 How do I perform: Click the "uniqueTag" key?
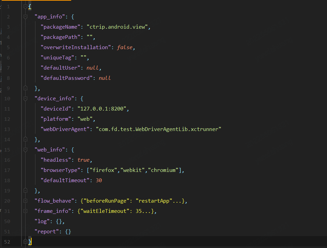point(57,58)
